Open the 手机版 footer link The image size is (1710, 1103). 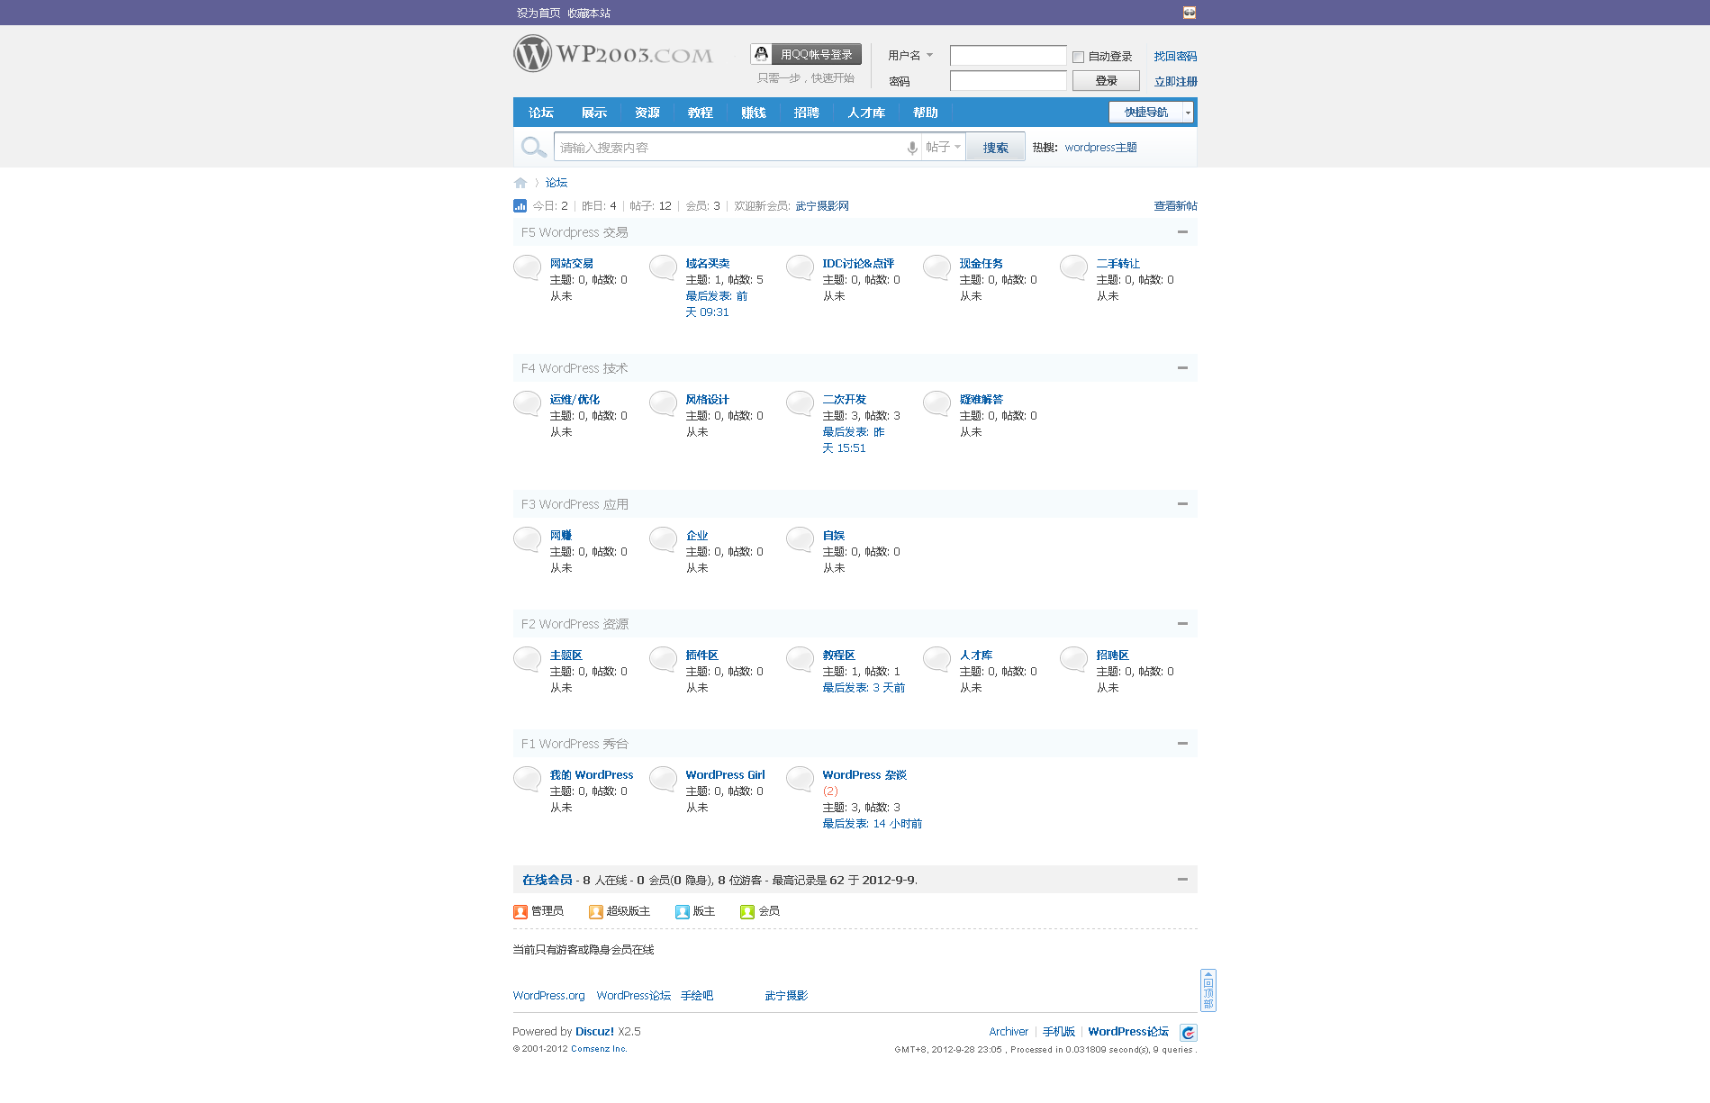pos(1059,1032)
